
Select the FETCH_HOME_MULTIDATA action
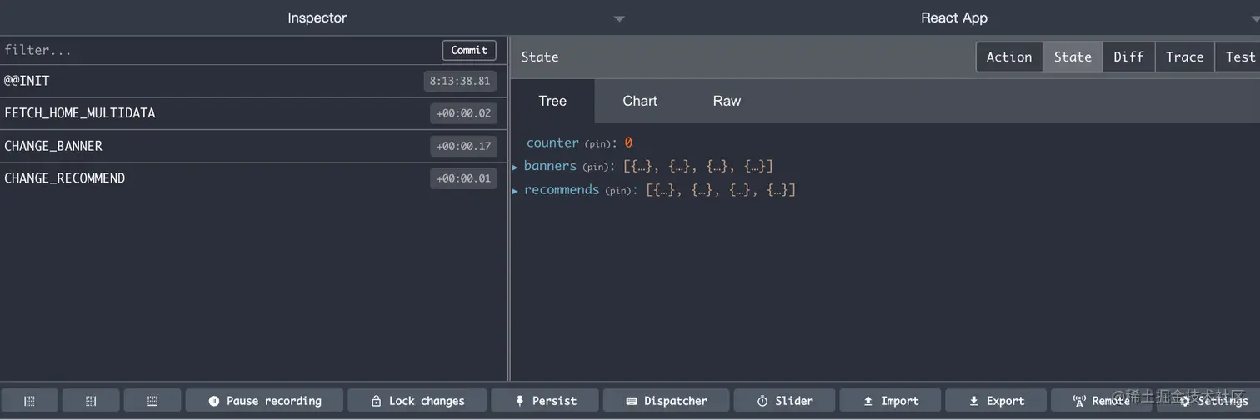[x=253, y=113]
